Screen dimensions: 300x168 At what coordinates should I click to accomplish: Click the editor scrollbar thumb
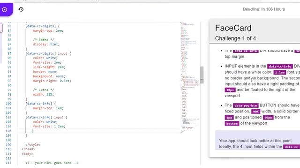coord(202,75)
